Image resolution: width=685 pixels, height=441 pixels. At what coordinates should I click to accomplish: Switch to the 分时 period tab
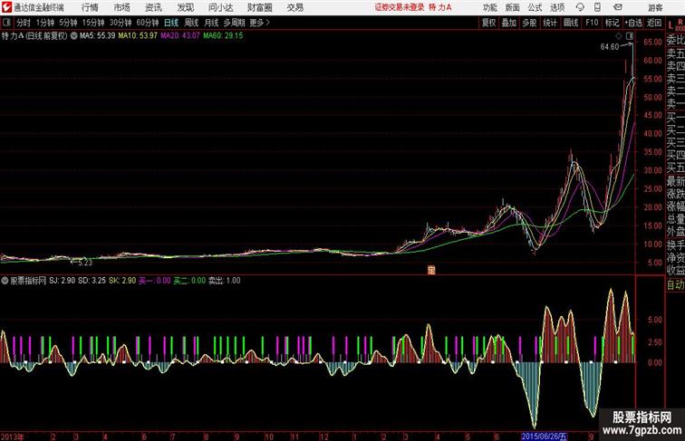pos(24,23)
